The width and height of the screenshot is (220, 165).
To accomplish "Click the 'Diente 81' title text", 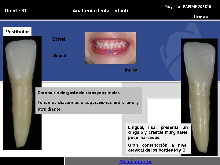I will [x=16, y=10].
